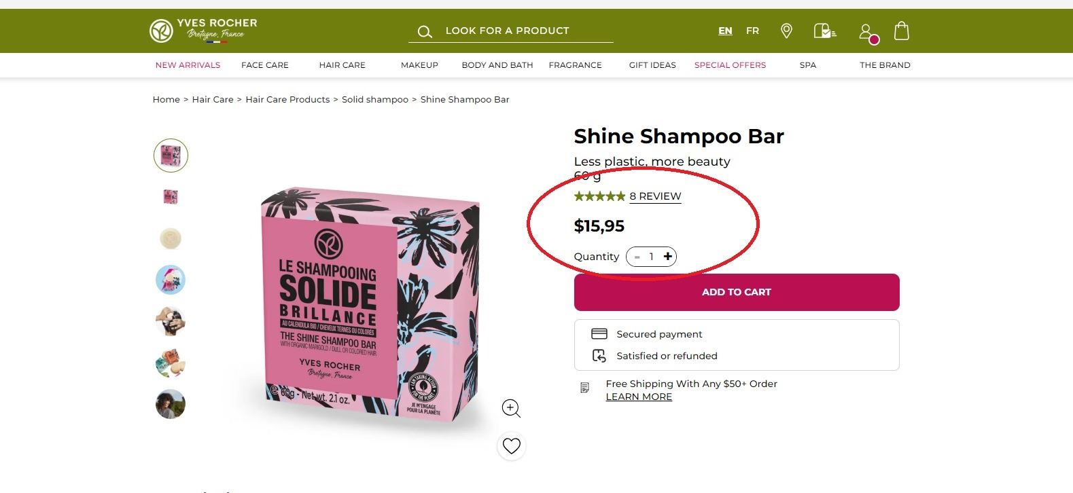Open the 8 Review link
This screenshot has width=1073, height=493.
655,196
